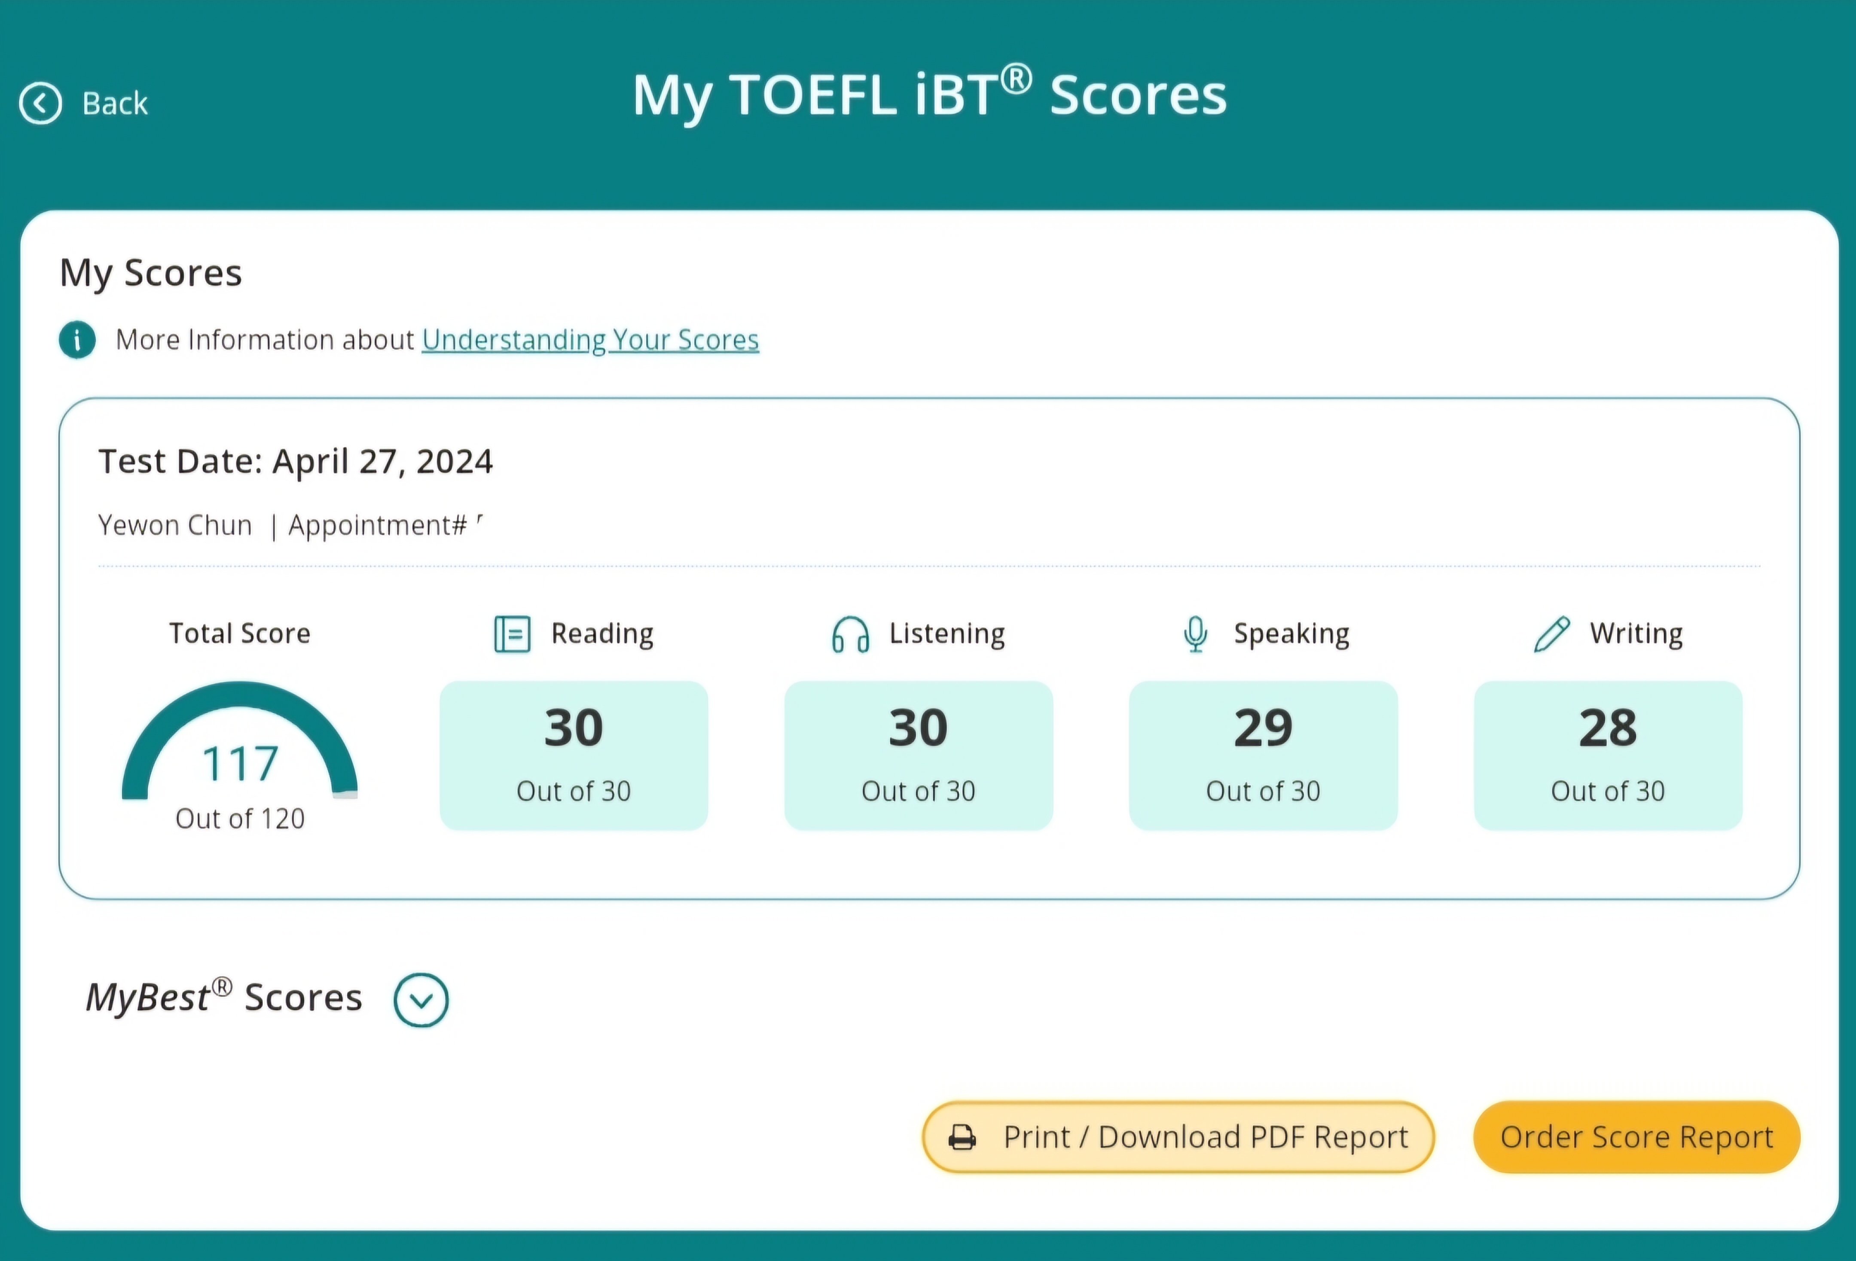
Task: Select the Listening score card showing 30
Action: tap(919, 755)
